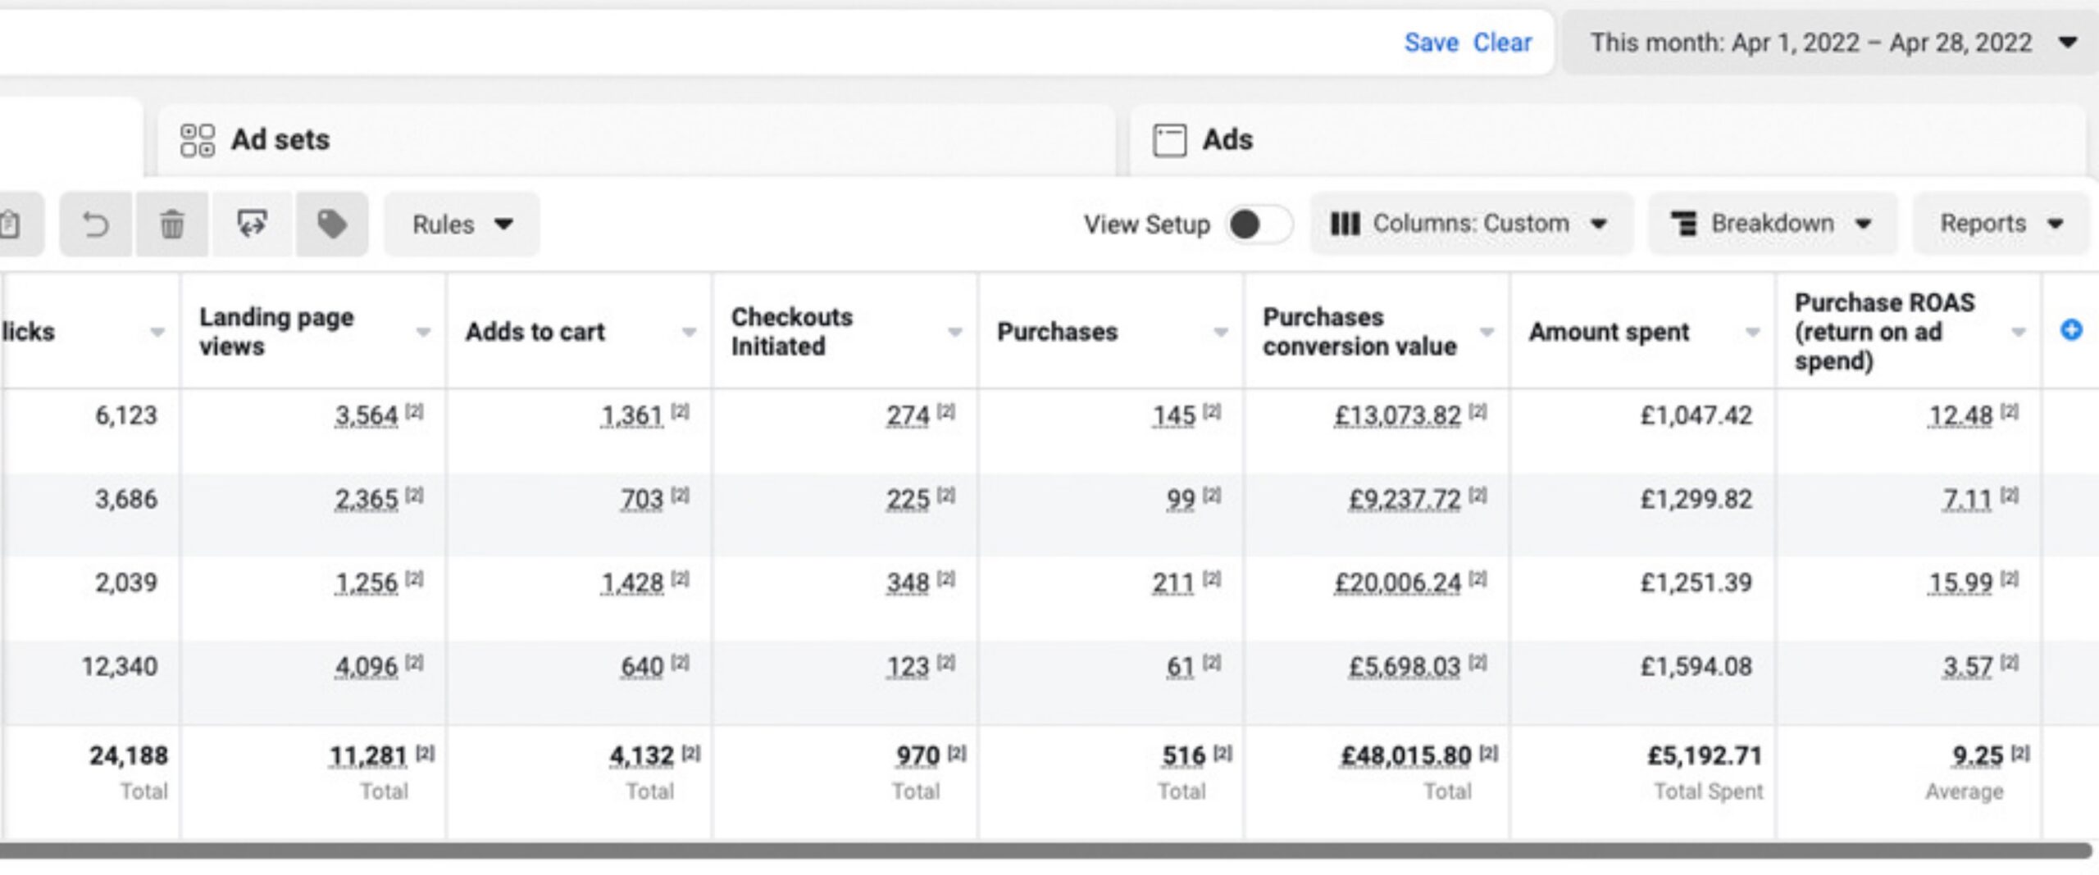Toggle the View Setup switch

tap(1259, 224)
